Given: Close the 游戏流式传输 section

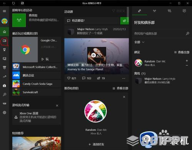Looking at the screenshot, I should click(x=57, y=105).
